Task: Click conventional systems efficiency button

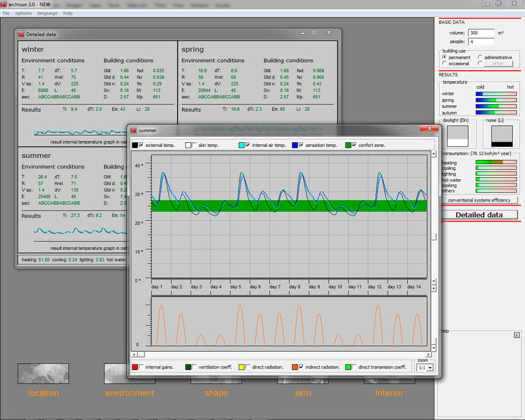Action: click(479, 200)
